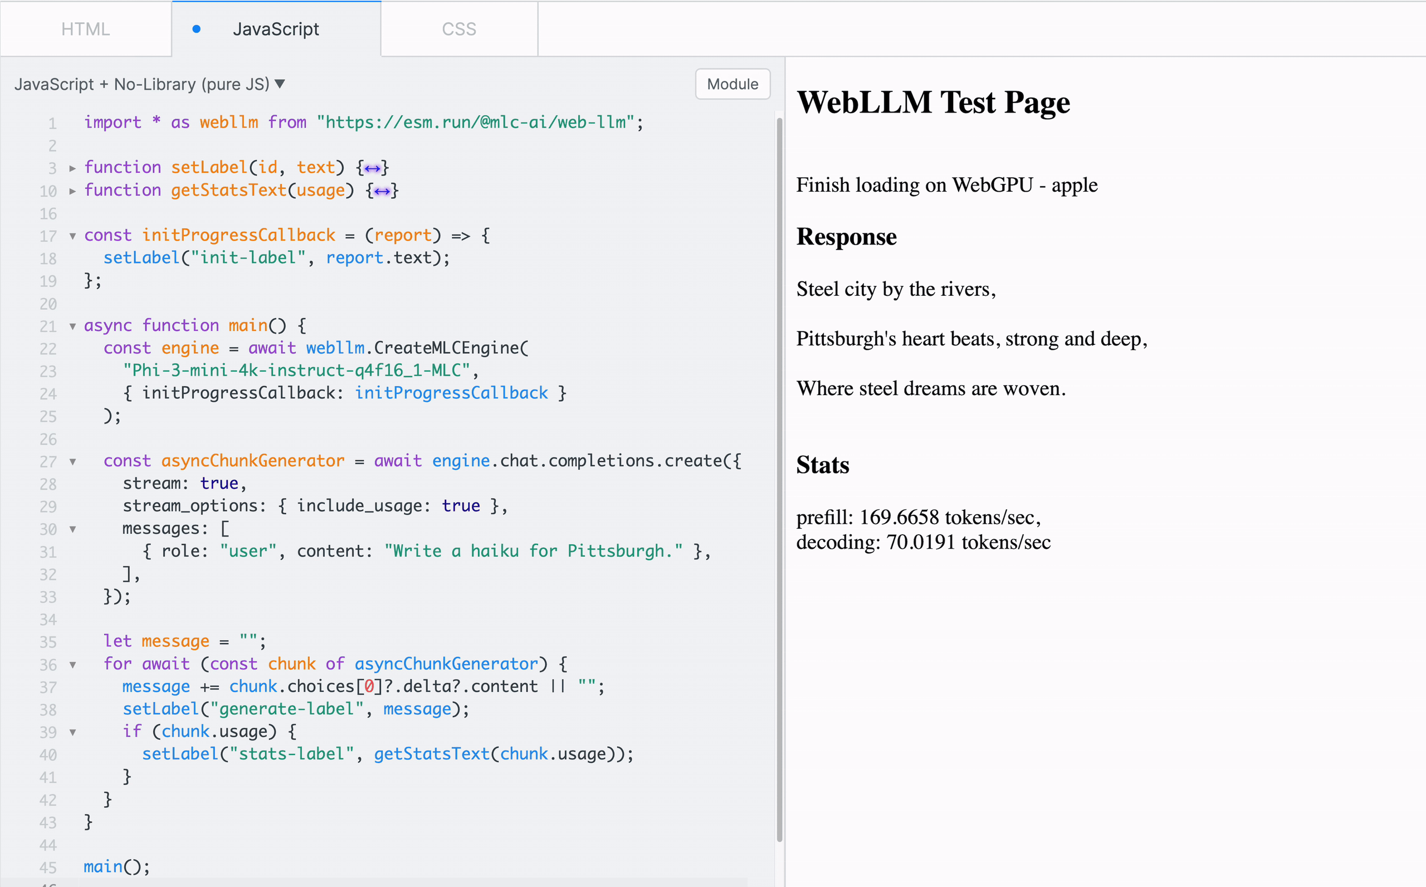Click the Module button
Viewport: 1426px width, 887px height.
point(732,84)
